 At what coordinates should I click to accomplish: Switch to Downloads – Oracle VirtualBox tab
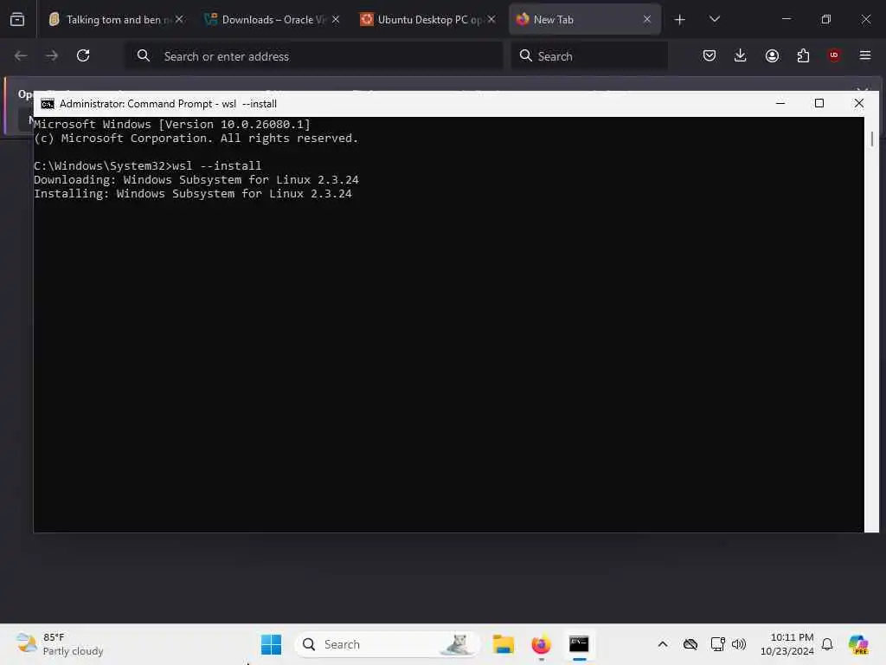272,19
